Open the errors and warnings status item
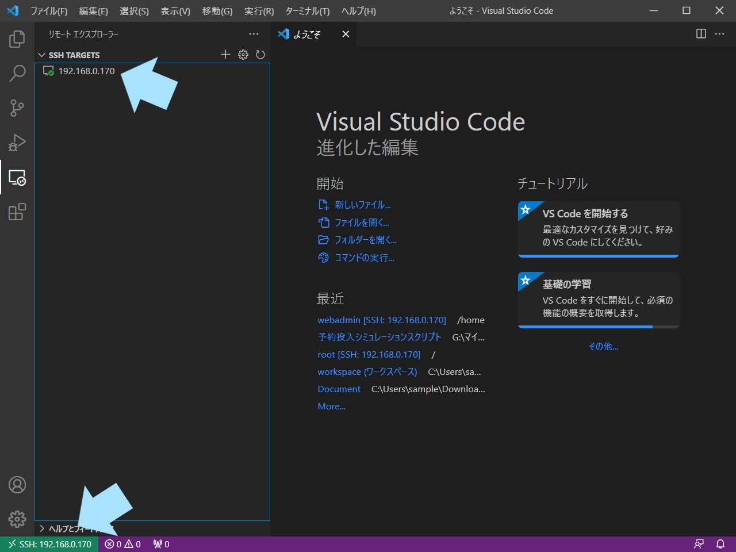Viewport: 736px width, 552px height. [x=122, y=544]
